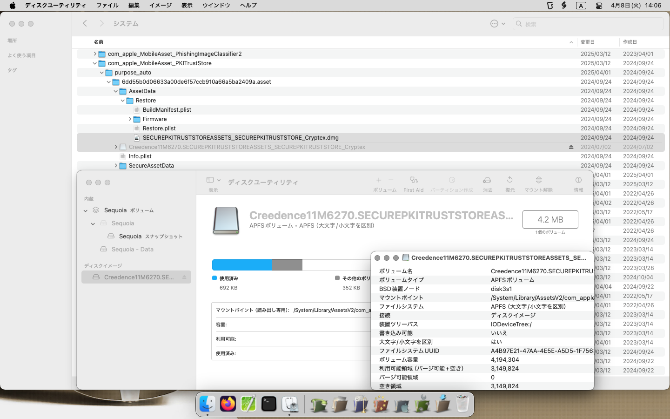Eject the Creedence11M6270 disk image in sidebar
The height and width of the screenshot is (419, 670).
click(x=184, y=277)
